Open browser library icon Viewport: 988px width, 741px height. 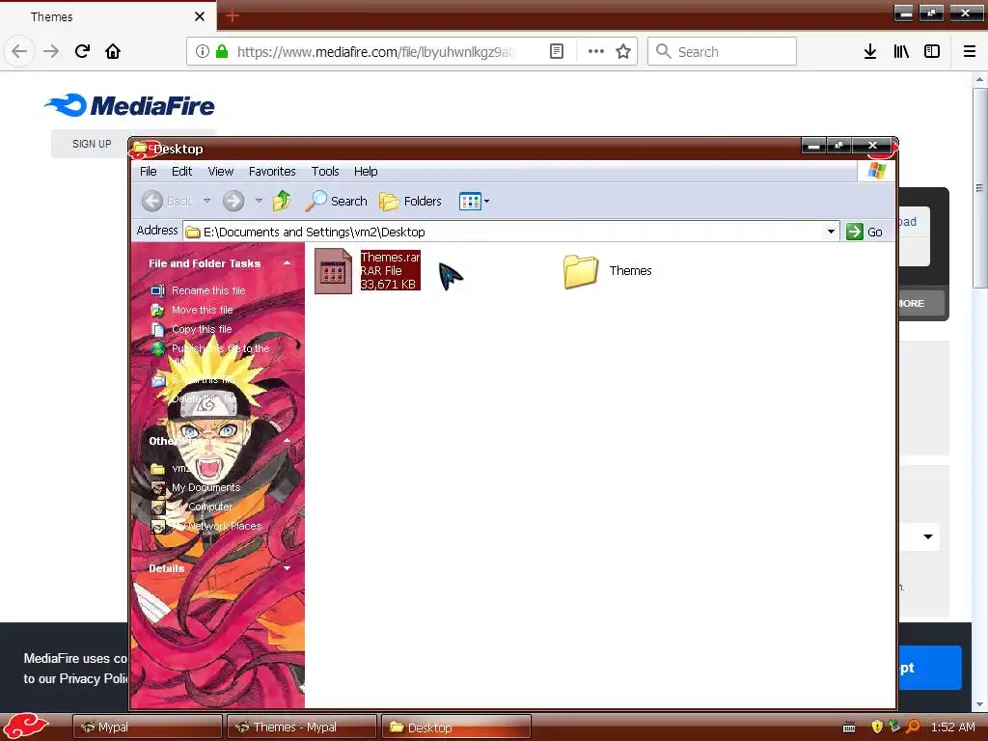901,51
